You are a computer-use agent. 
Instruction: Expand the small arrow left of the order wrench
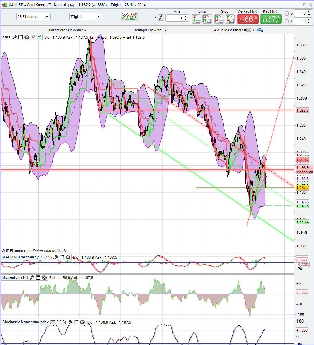(155, 17)
